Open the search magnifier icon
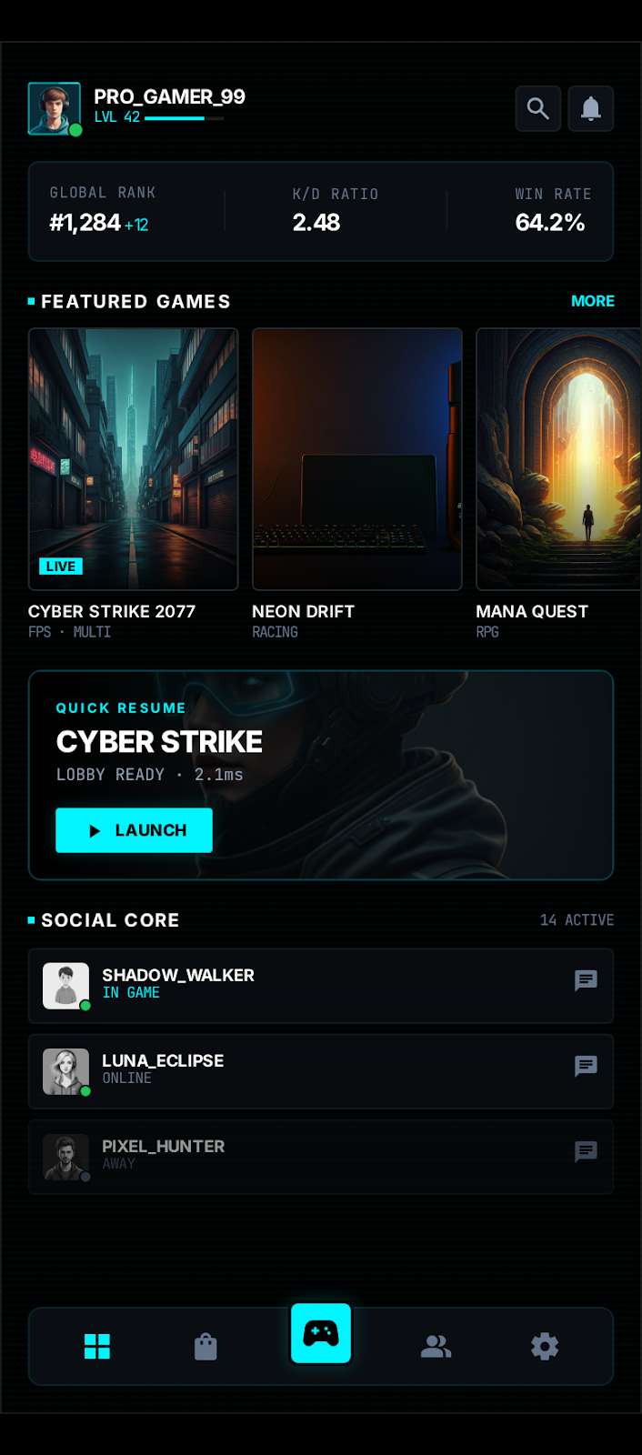642x1455 pixels. pyautogui.click(x=537, y=108)
